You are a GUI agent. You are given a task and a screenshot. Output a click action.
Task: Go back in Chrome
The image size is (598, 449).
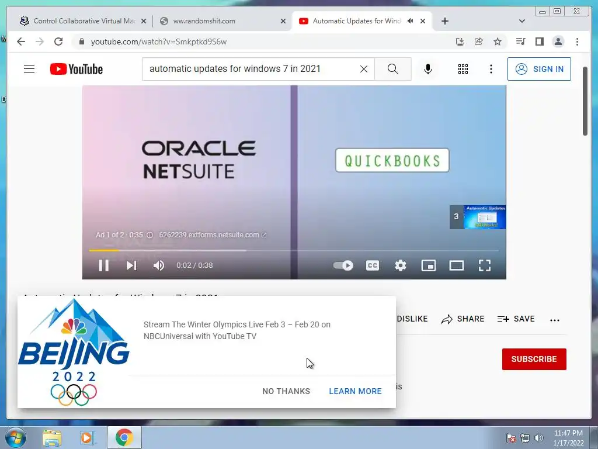point(21,42)
